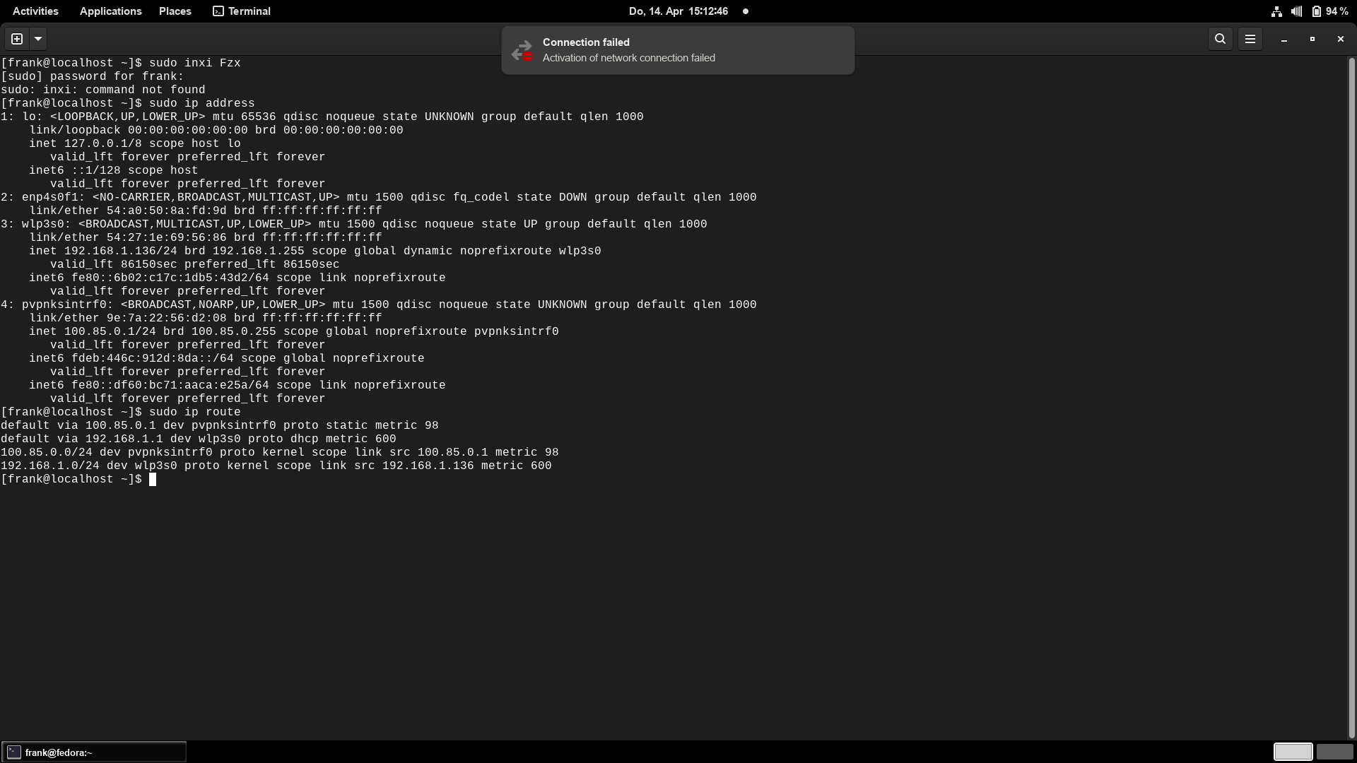Open the Places menu

pos(175,11)
